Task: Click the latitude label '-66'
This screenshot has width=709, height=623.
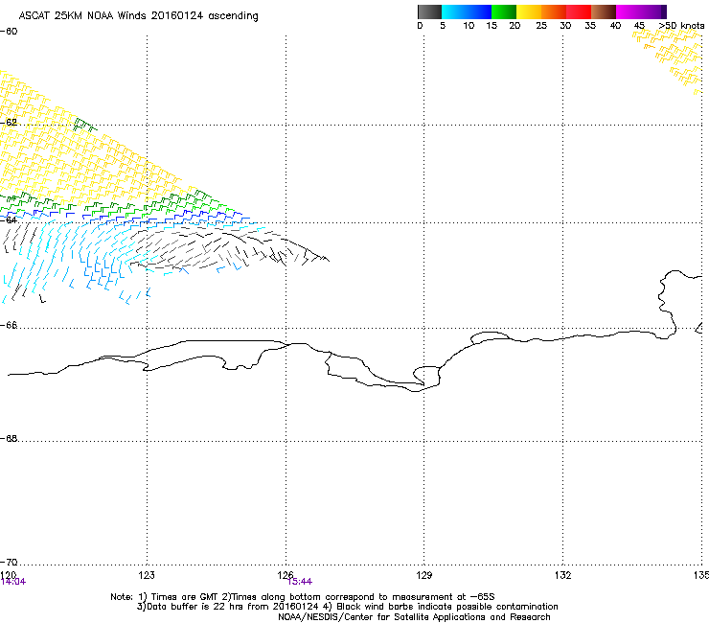Action: (9, 325)
